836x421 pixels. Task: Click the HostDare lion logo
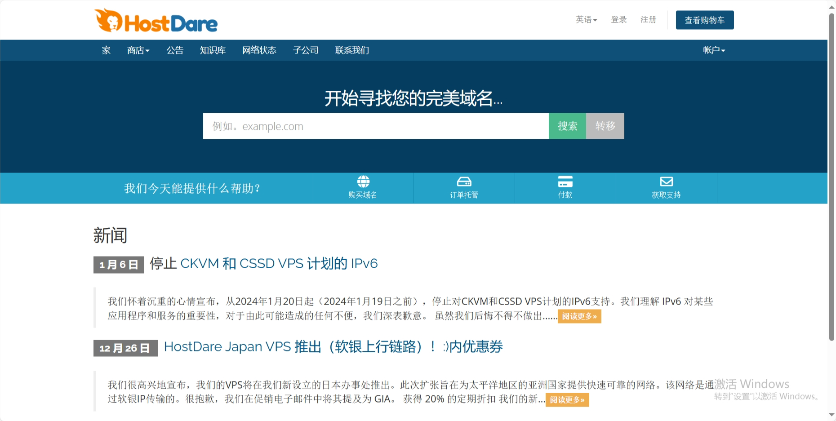pyautogui.click(x=108, y=20)
